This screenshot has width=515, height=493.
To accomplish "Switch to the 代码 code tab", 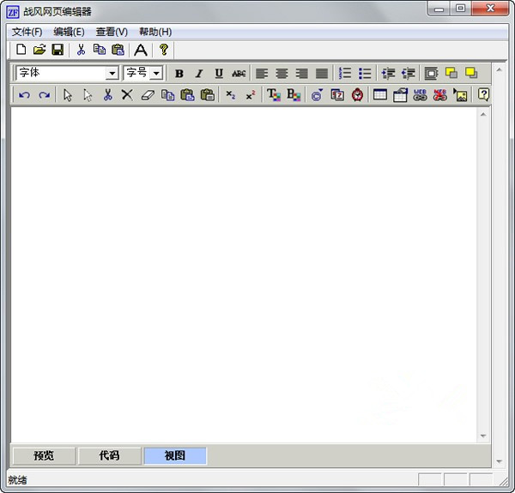I will pyautogui.click(x=110, y=456).
